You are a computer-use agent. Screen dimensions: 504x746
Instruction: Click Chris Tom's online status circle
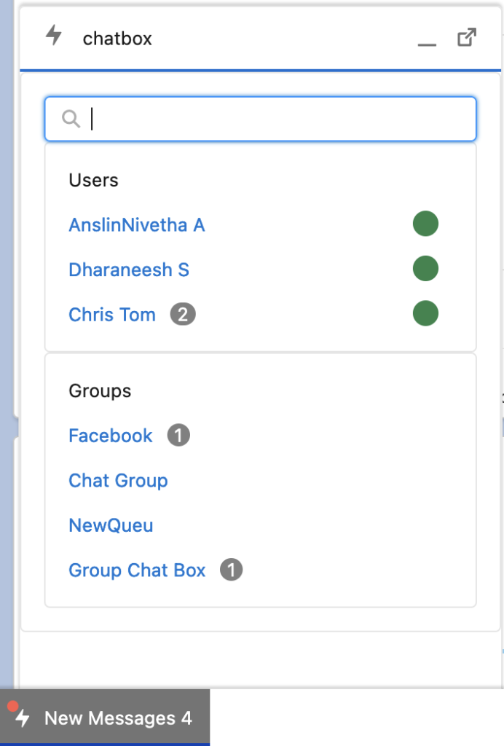[x=425, y=313]
